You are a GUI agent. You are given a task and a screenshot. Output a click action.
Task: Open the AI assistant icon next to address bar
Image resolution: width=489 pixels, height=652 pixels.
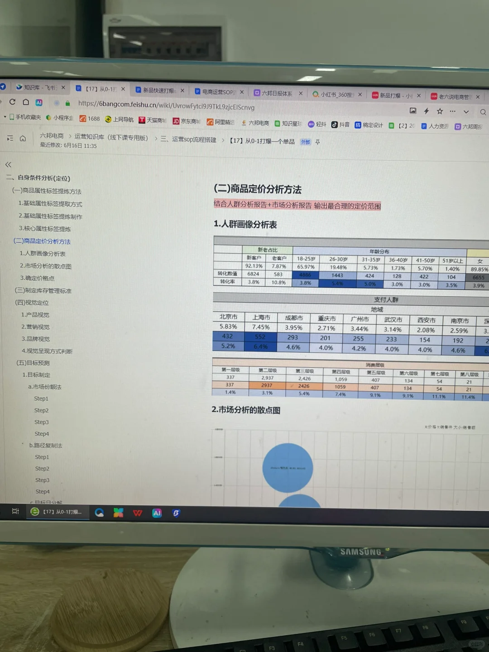click(x=39, y=102)
